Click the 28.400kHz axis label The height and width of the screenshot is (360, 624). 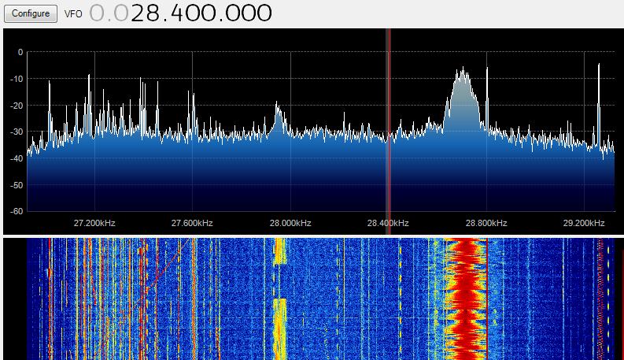388,223
